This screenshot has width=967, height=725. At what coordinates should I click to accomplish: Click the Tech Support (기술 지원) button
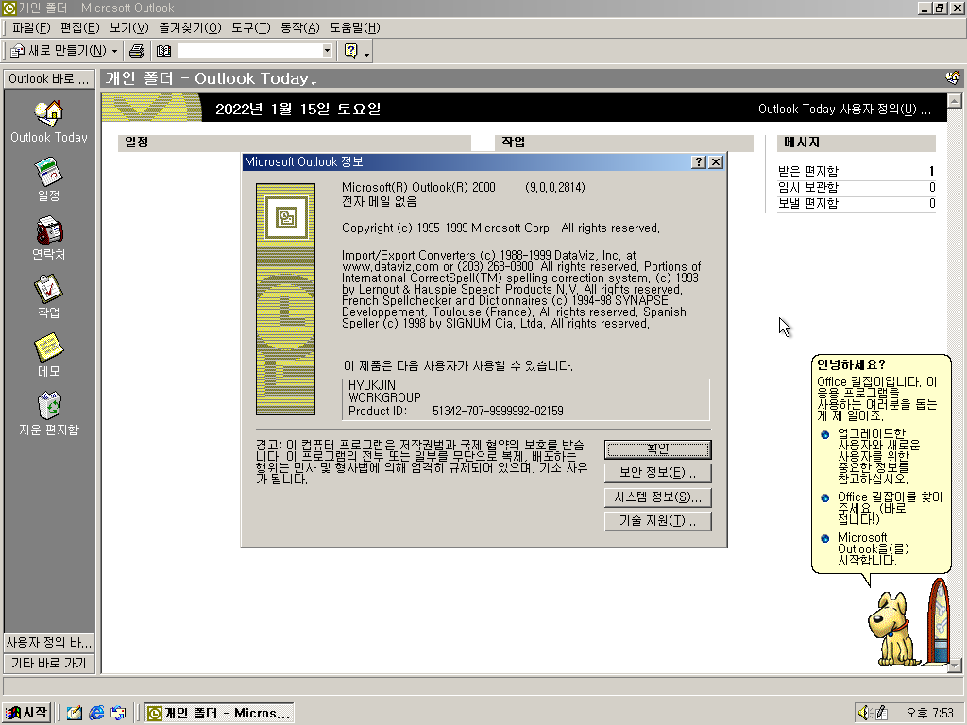(x=657, y=521)
